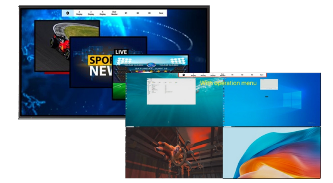Open settings gear in sports-screen menu
Viewport: 333px width, 183px height.
68,13
